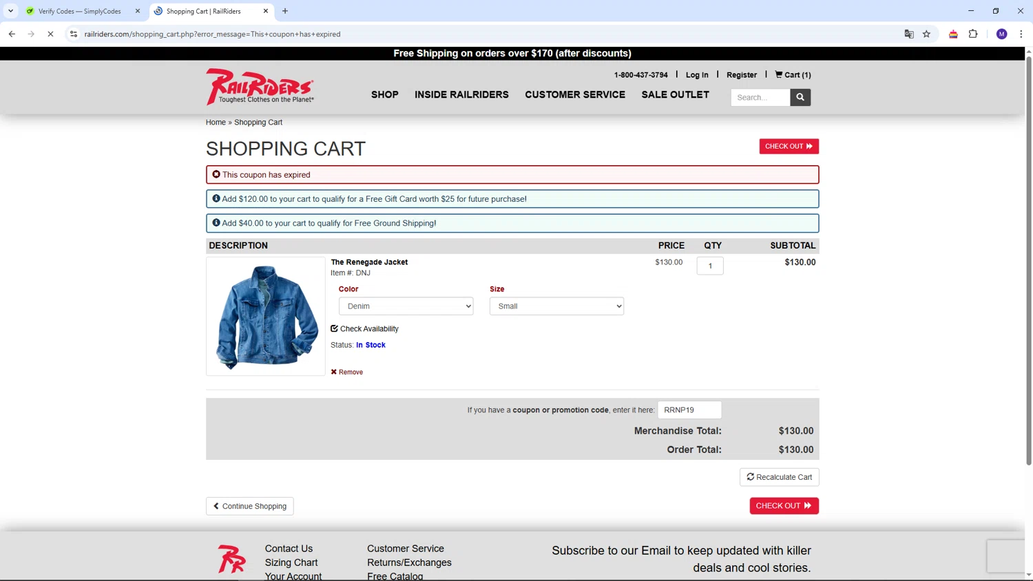
Task: Click the colorful extension icon in toolbar
Action: [x=953, y=34]
